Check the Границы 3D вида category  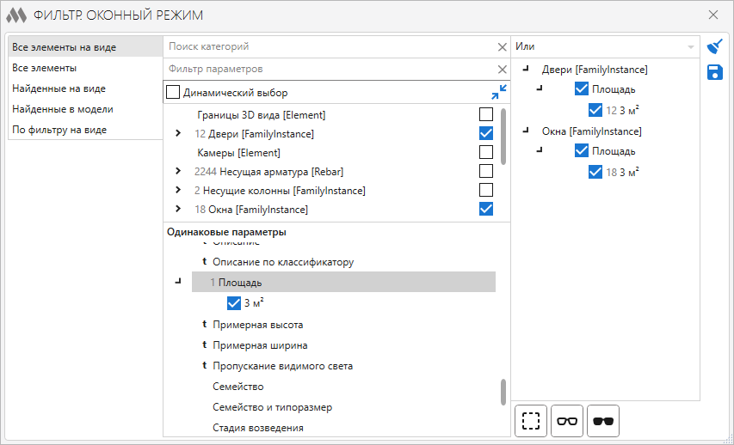pos(486,114)
